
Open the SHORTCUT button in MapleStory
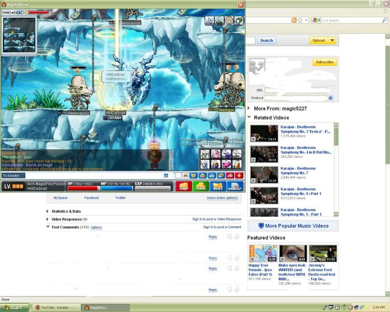tap(235, 186)
